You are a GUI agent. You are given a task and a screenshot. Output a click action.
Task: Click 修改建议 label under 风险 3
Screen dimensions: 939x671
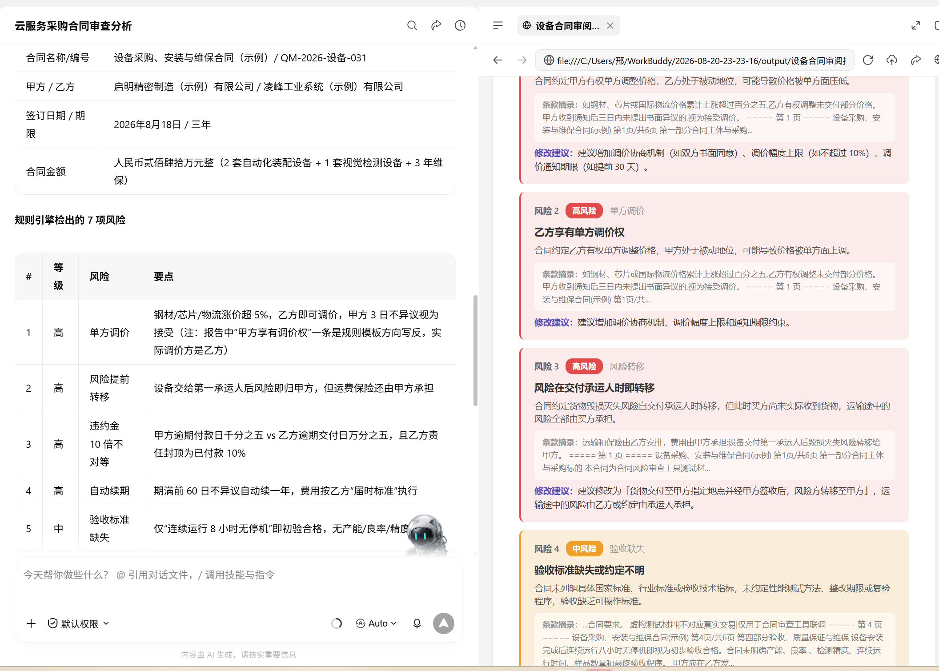[x=554, y=491]
